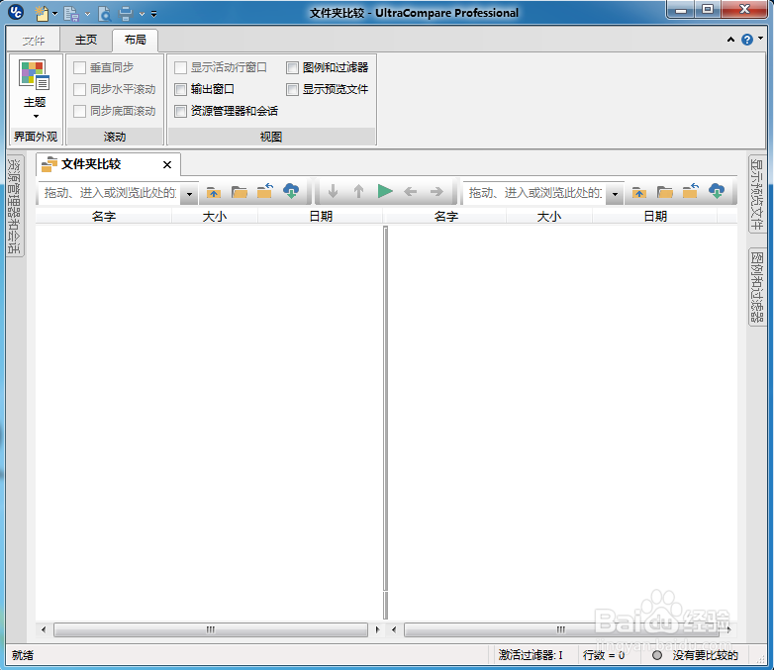Click right pane cloud download icon
Image resolution: width=774 pixels, height=670 pixels.
pos(717,191)
